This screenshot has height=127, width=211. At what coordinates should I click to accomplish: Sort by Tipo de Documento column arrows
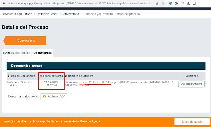click(8, 76)
